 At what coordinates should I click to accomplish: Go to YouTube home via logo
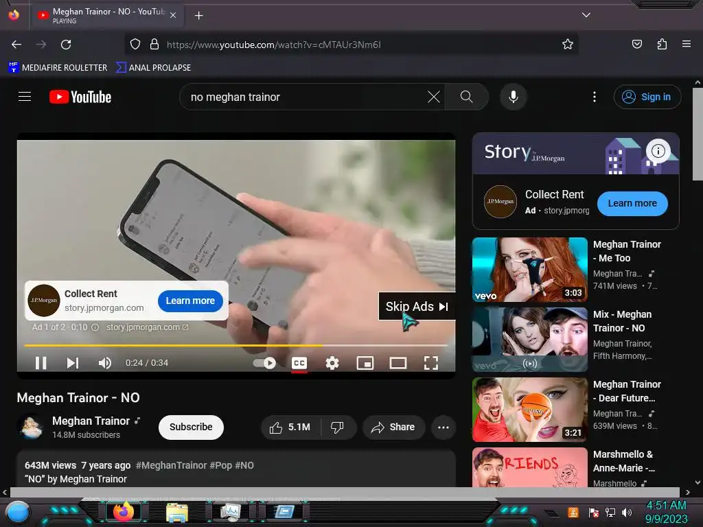(80, 97)
